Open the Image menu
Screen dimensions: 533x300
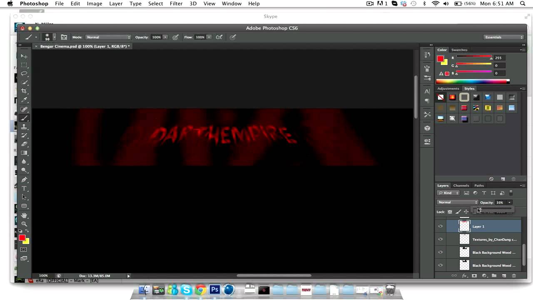pyautogui.click(x=95, y=4)
